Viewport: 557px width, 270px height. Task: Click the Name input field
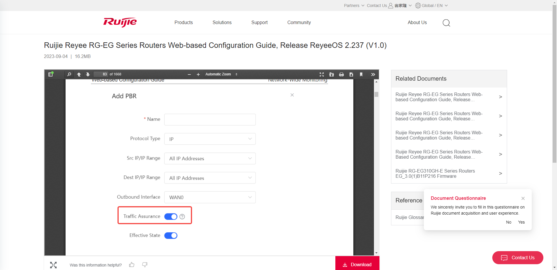click(210, 119)
